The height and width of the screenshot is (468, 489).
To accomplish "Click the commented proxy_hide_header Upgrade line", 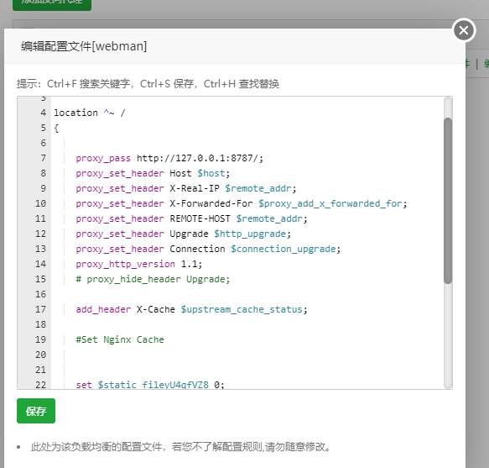I will [x=153, y=279].
